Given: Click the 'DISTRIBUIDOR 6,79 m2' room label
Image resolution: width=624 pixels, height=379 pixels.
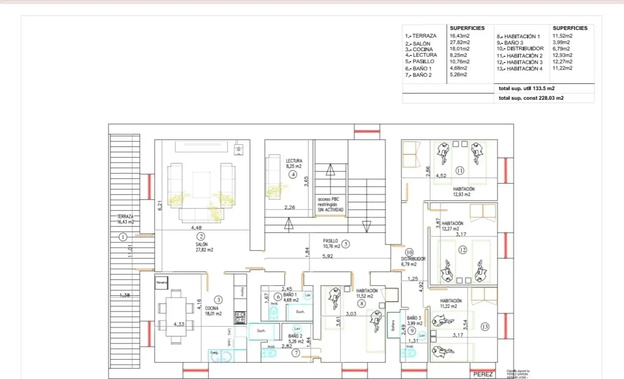Looking at the screenshot, I should click(x=413, y=261).
